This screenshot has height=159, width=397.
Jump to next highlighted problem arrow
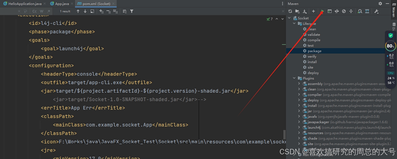click(283, 19)
